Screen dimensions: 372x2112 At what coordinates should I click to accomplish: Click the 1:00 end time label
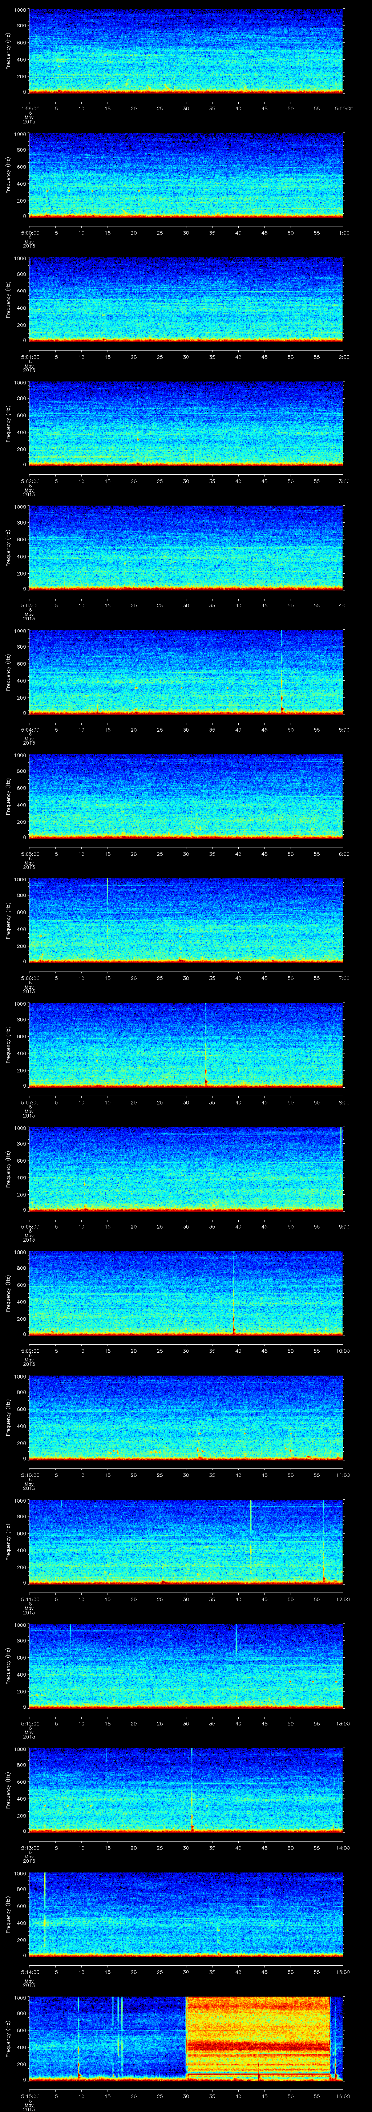tap(343, 233)
